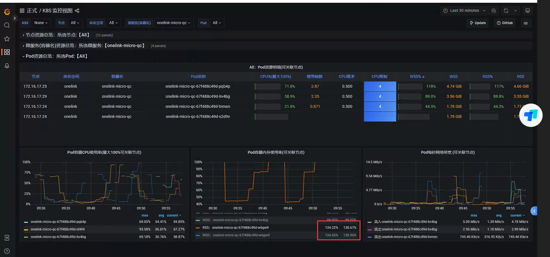Click pod name onelink-micro-qc-67f488c49d-s2d9v cell

tap(198, 117)
